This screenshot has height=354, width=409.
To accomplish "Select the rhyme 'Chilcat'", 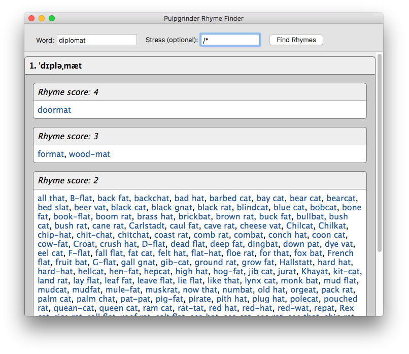I will coord(300,226).
